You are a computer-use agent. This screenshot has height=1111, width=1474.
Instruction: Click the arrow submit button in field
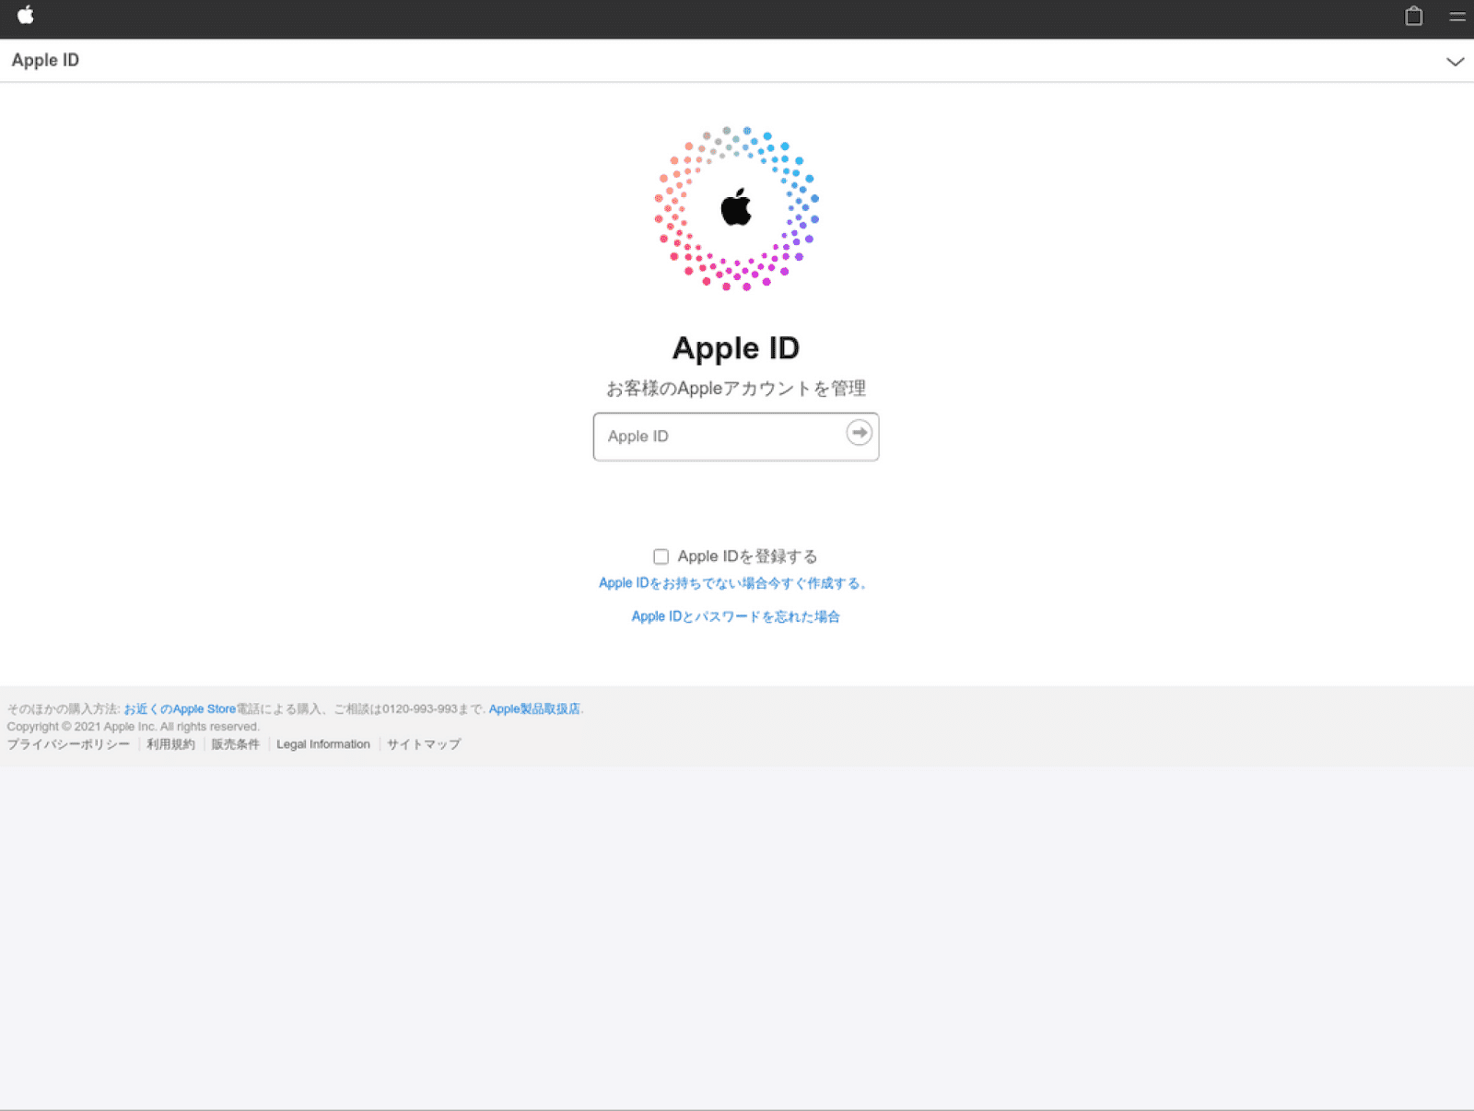click(859, 432)
